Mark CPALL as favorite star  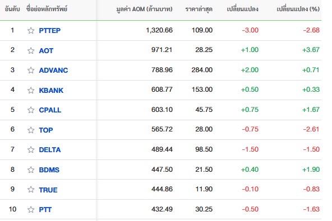coord(31,110)
